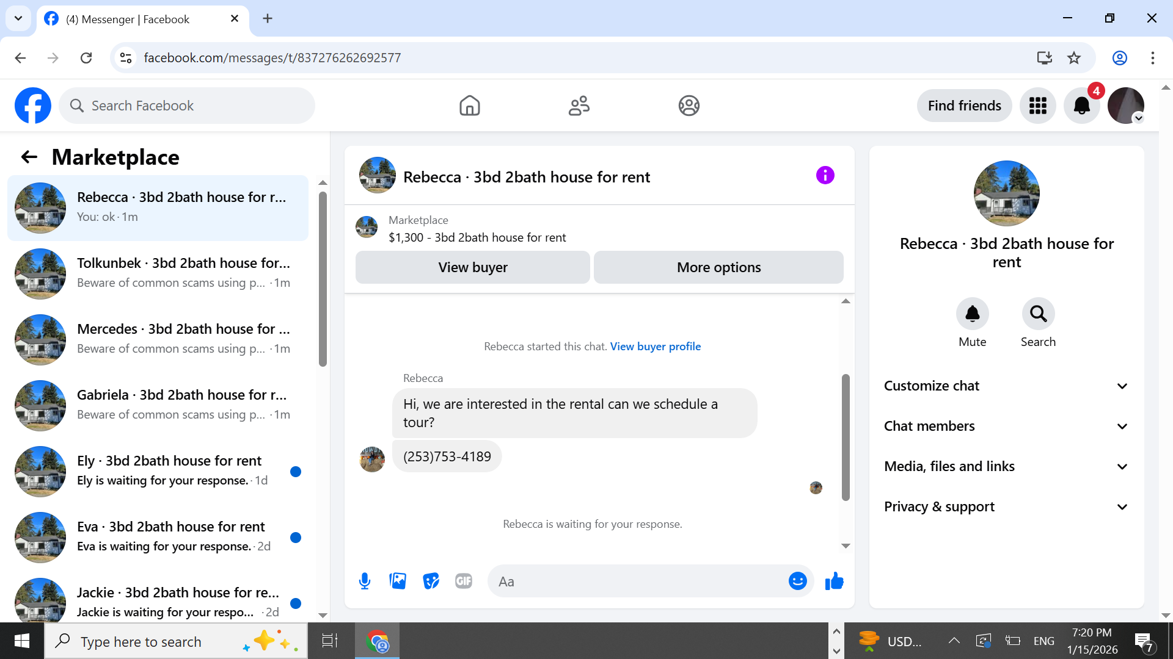Send a thumbs-up like
This screenshot has height=659, width=1173.
point(834,581)
